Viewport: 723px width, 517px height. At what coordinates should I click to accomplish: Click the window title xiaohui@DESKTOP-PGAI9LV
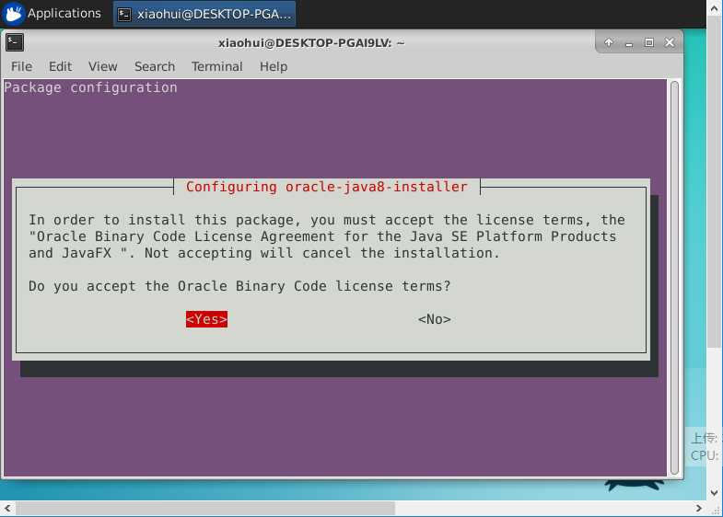point(311,43)
